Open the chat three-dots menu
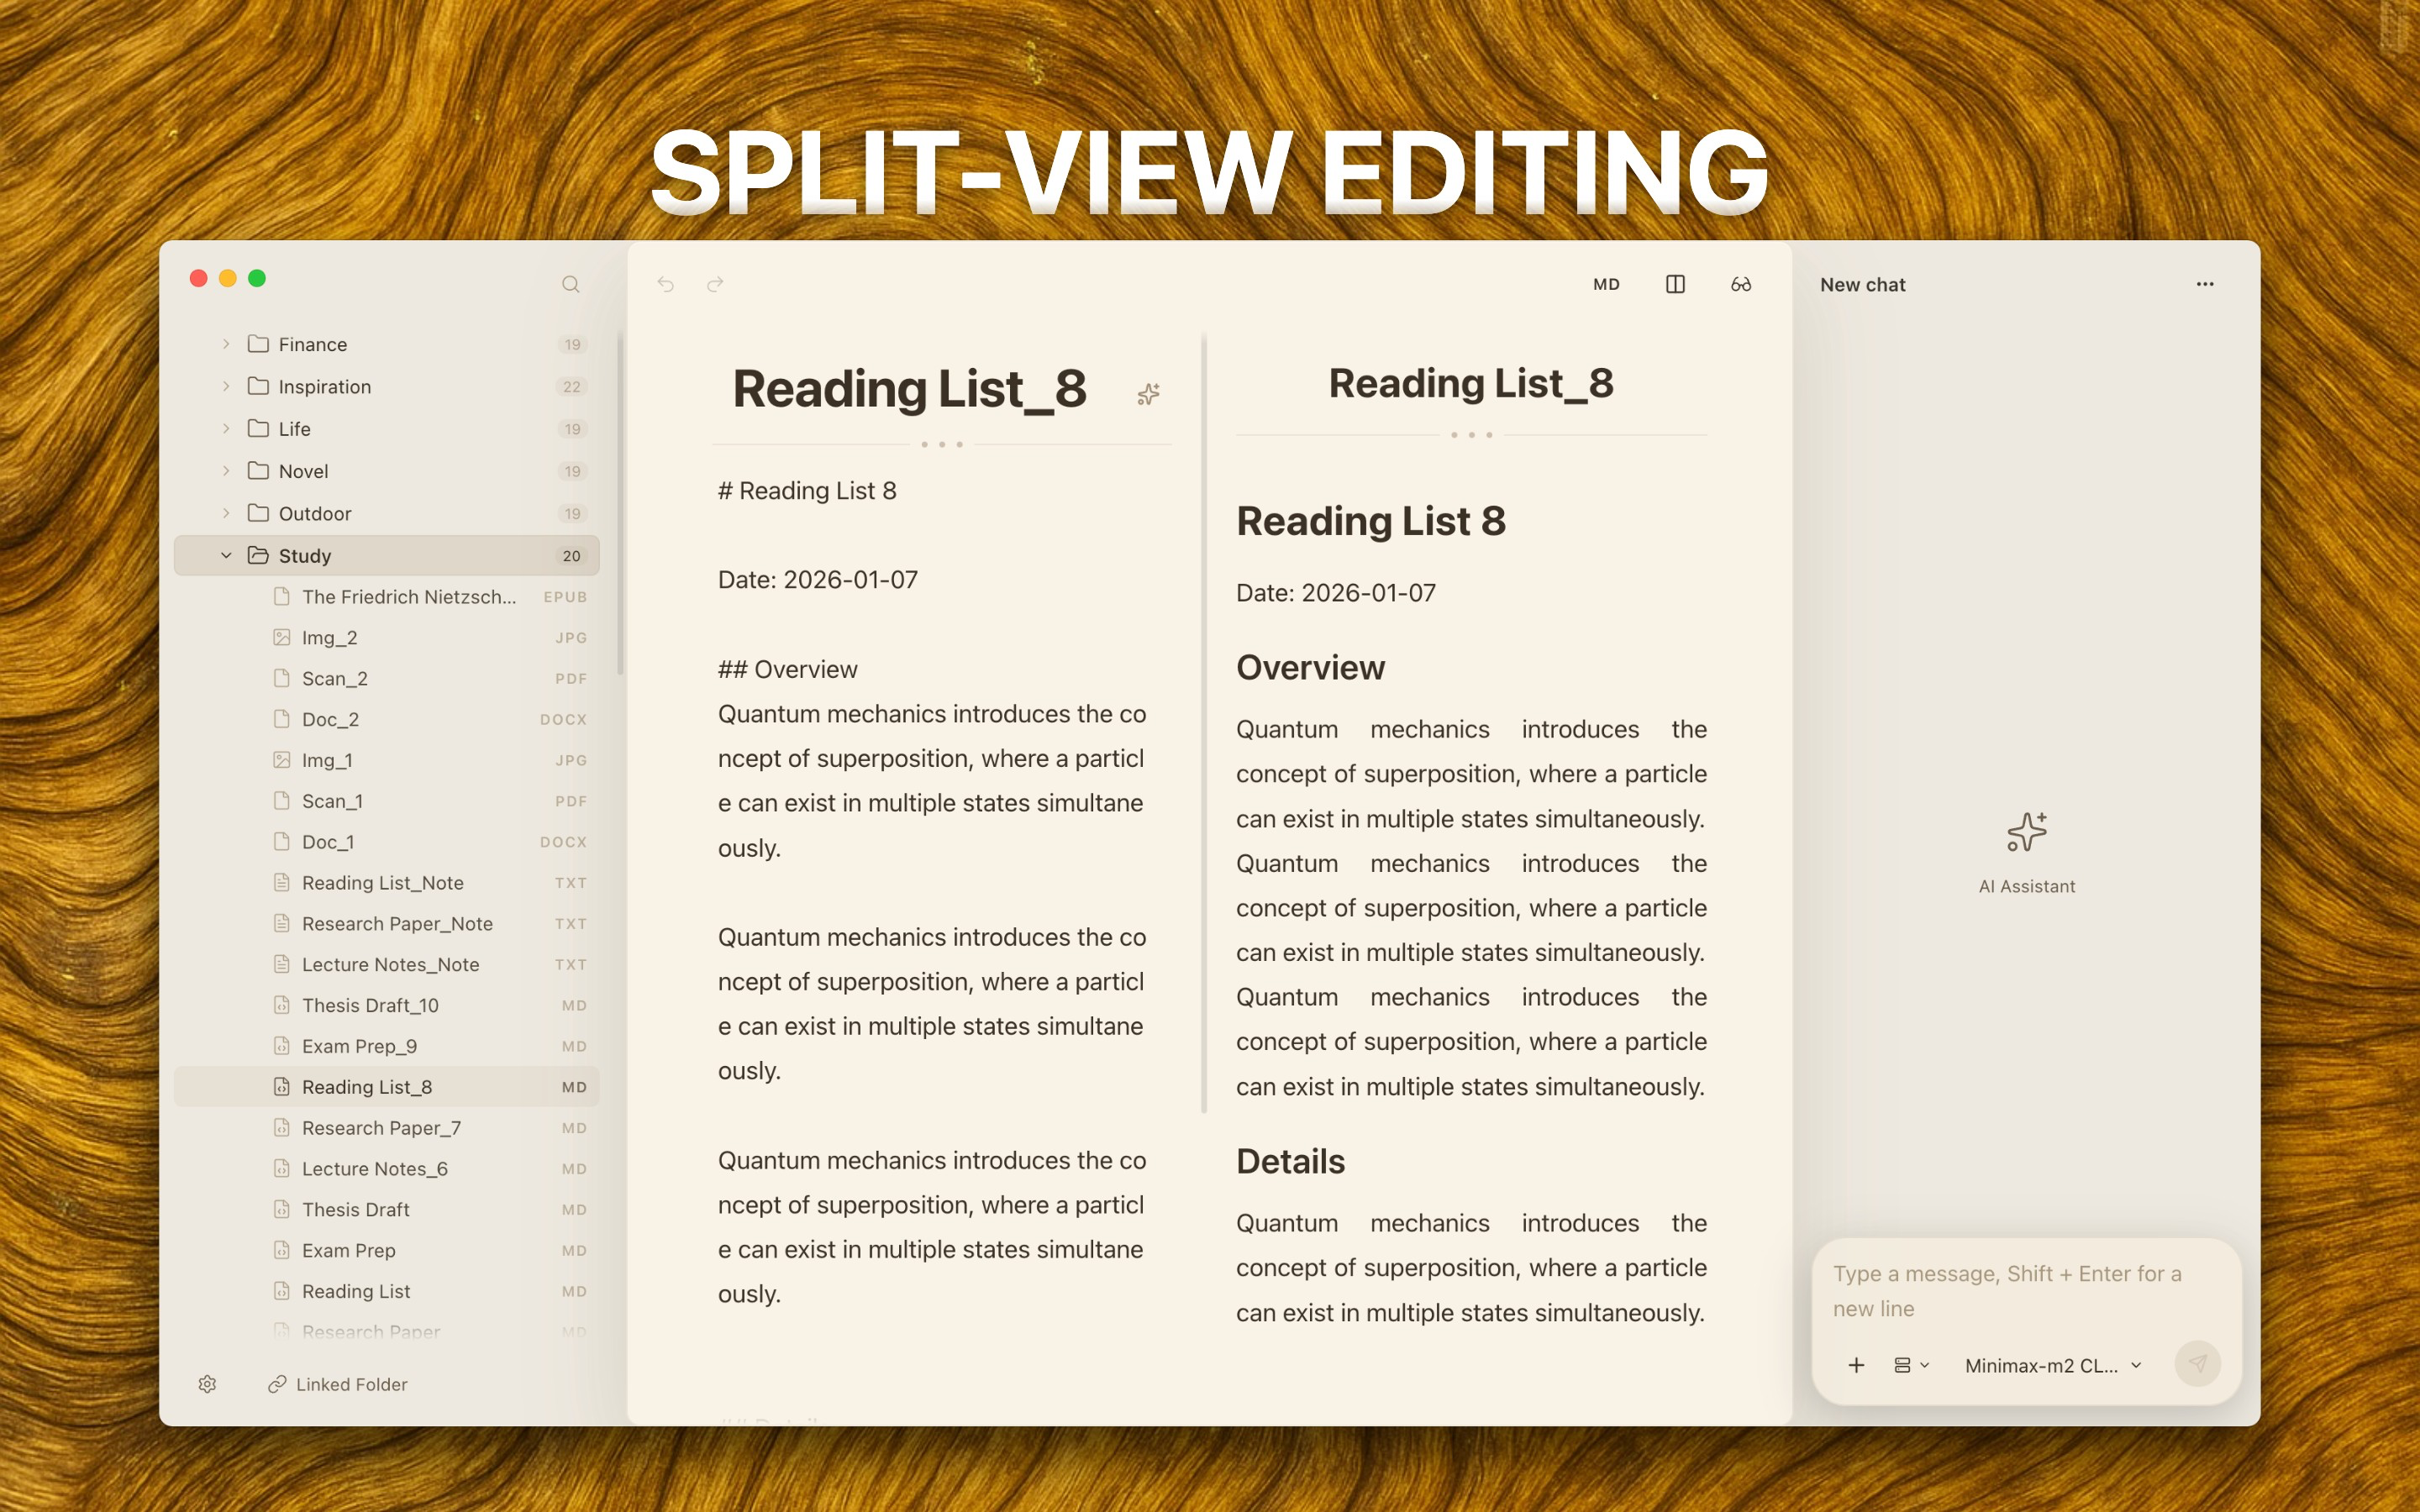 click(2204, 284)
